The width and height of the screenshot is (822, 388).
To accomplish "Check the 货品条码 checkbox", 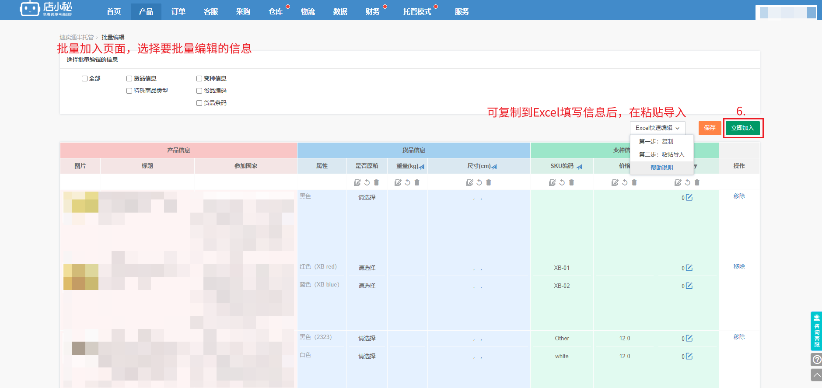I will point(199,103).
